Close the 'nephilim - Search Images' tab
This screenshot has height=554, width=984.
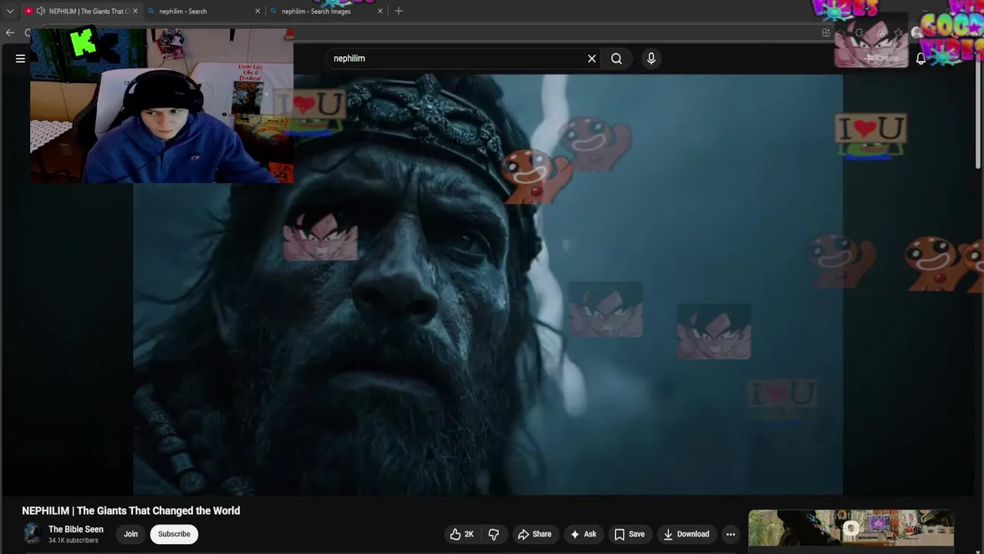pos(381,12)
